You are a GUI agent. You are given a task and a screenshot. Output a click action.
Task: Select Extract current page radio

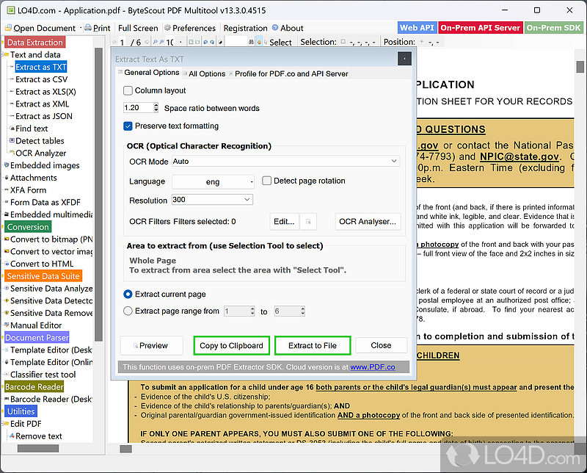coord(128,295)
